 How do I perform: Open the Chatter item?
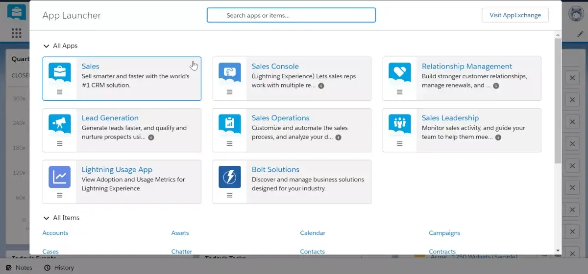[x=182, y=251]
